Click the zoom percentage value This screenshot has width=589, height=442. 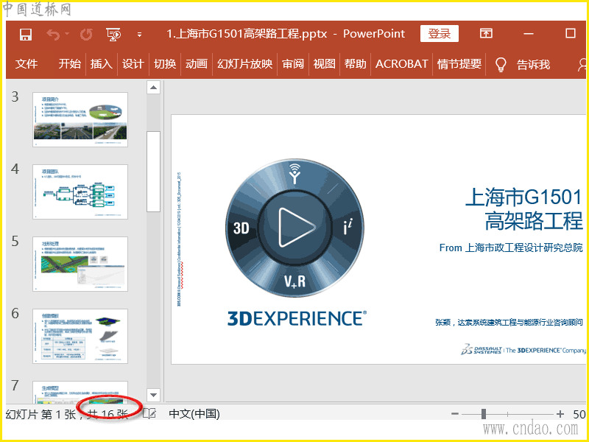coord(579,414)
